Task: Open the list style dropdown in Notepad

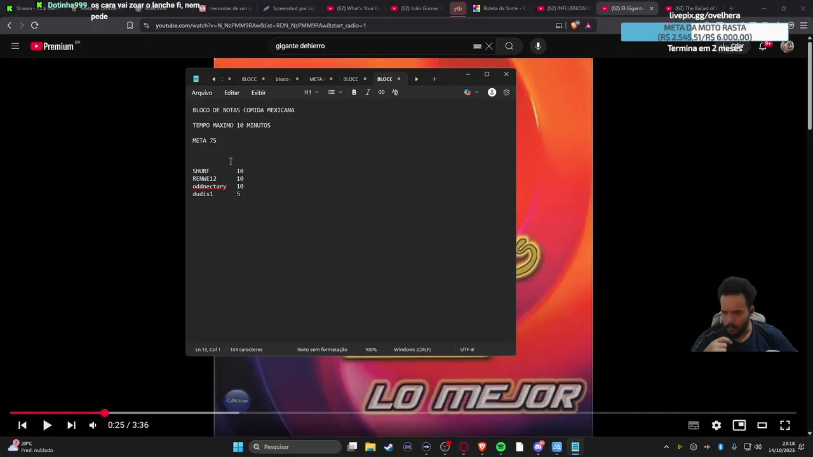Action: pyautogui.click(x=335, y=93)
